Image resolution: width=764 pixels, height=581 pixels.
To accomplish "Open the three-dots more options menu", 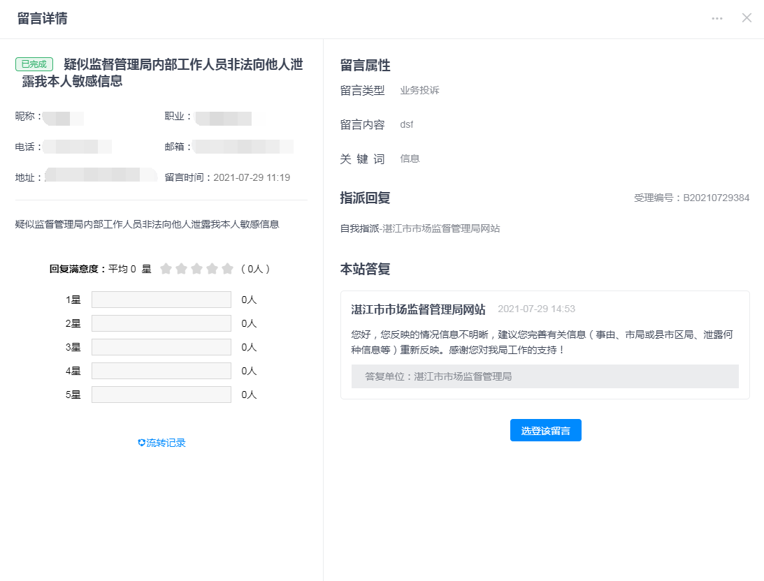I will coord(717,18).
